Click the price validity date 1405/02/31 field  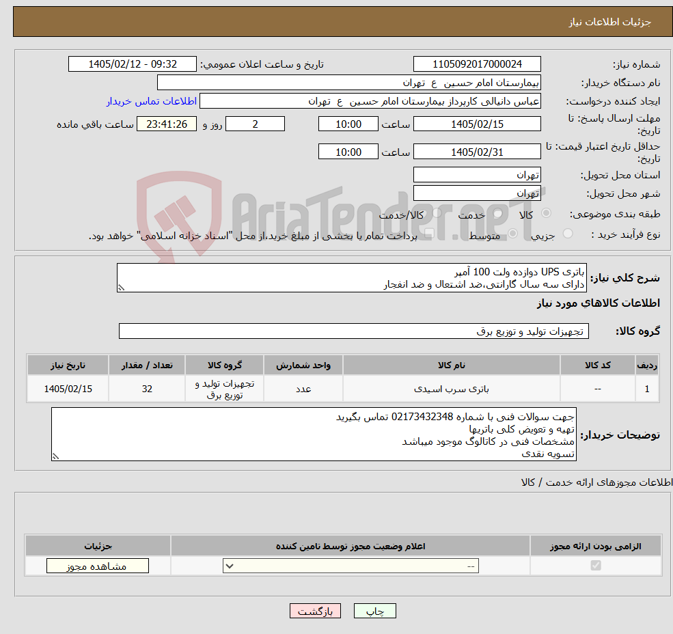tap(477, 152)
